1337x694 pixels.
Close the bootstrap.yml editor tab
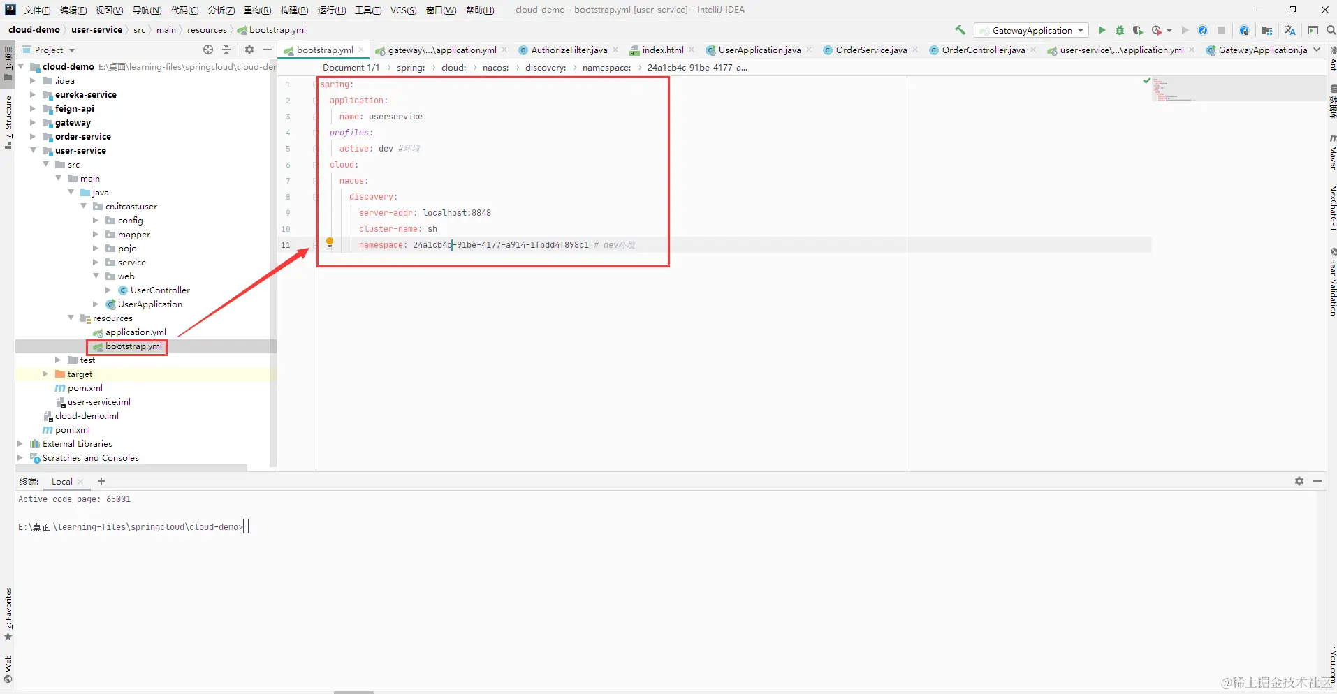tap(361, 50)
